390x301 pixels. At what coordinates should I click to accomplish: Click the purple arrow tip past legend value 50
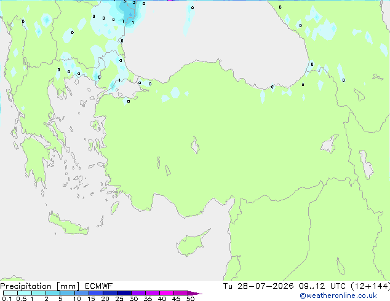(x=195, y=293)
